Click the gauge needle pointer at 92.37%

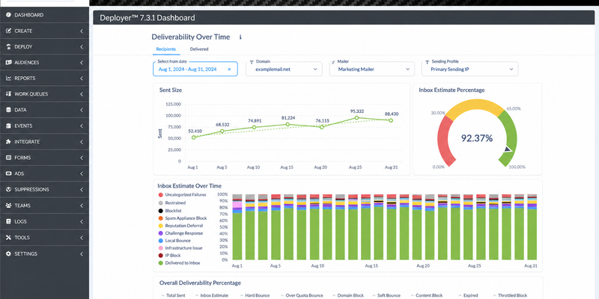pos(508,149)
